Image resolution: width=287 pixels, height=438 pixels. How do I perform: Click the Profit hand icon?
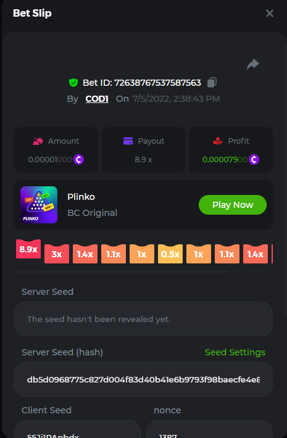pyautogui.click(x=218, y=141)
